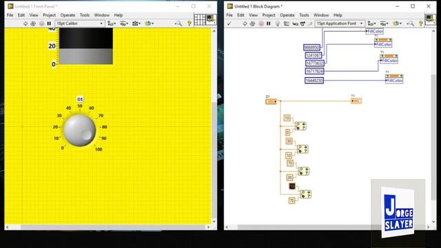Open Window menu in Block Diagram window
The height and width of the screenshot is (248, 441).
click(321, 15)
